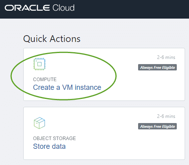Click the Quick Actions heading
Image resolution: width=189 pixels, height=165 pixels.
(x=52, y=39)
